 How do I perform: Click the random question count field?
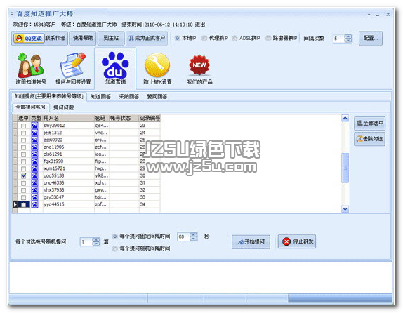click(86, 241)
